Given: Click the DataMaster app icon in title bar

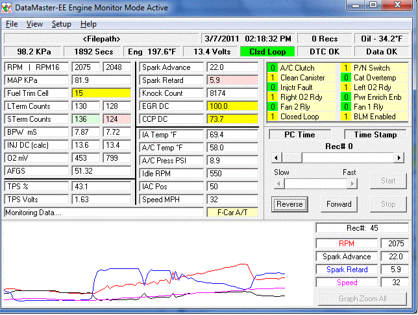Looking at the screenshot, I should (x=6, y=8).
